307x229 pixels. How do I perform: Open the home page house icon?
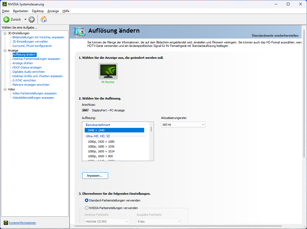(x=44, y=19)
